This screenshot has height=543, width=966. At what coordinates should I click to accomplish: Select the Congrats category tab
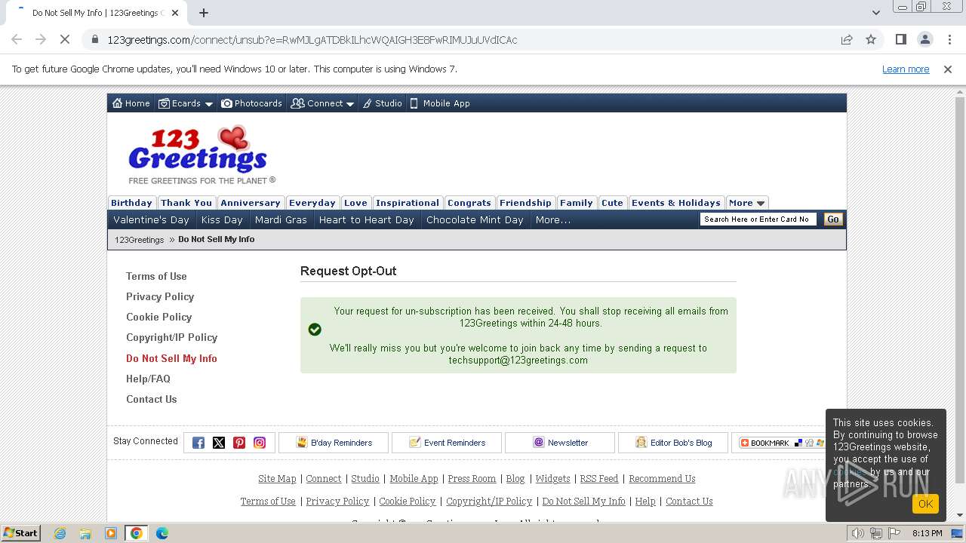(x=469, y=203)
